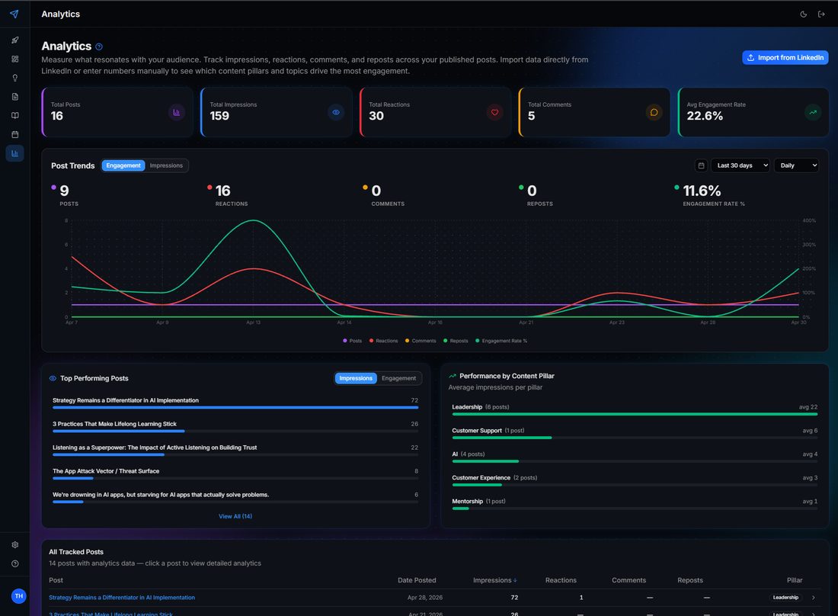Viewport: 838px width, 616px height.
Task: Open the lightbulb ideas icon in sidebar
Action: pos(15,78)
